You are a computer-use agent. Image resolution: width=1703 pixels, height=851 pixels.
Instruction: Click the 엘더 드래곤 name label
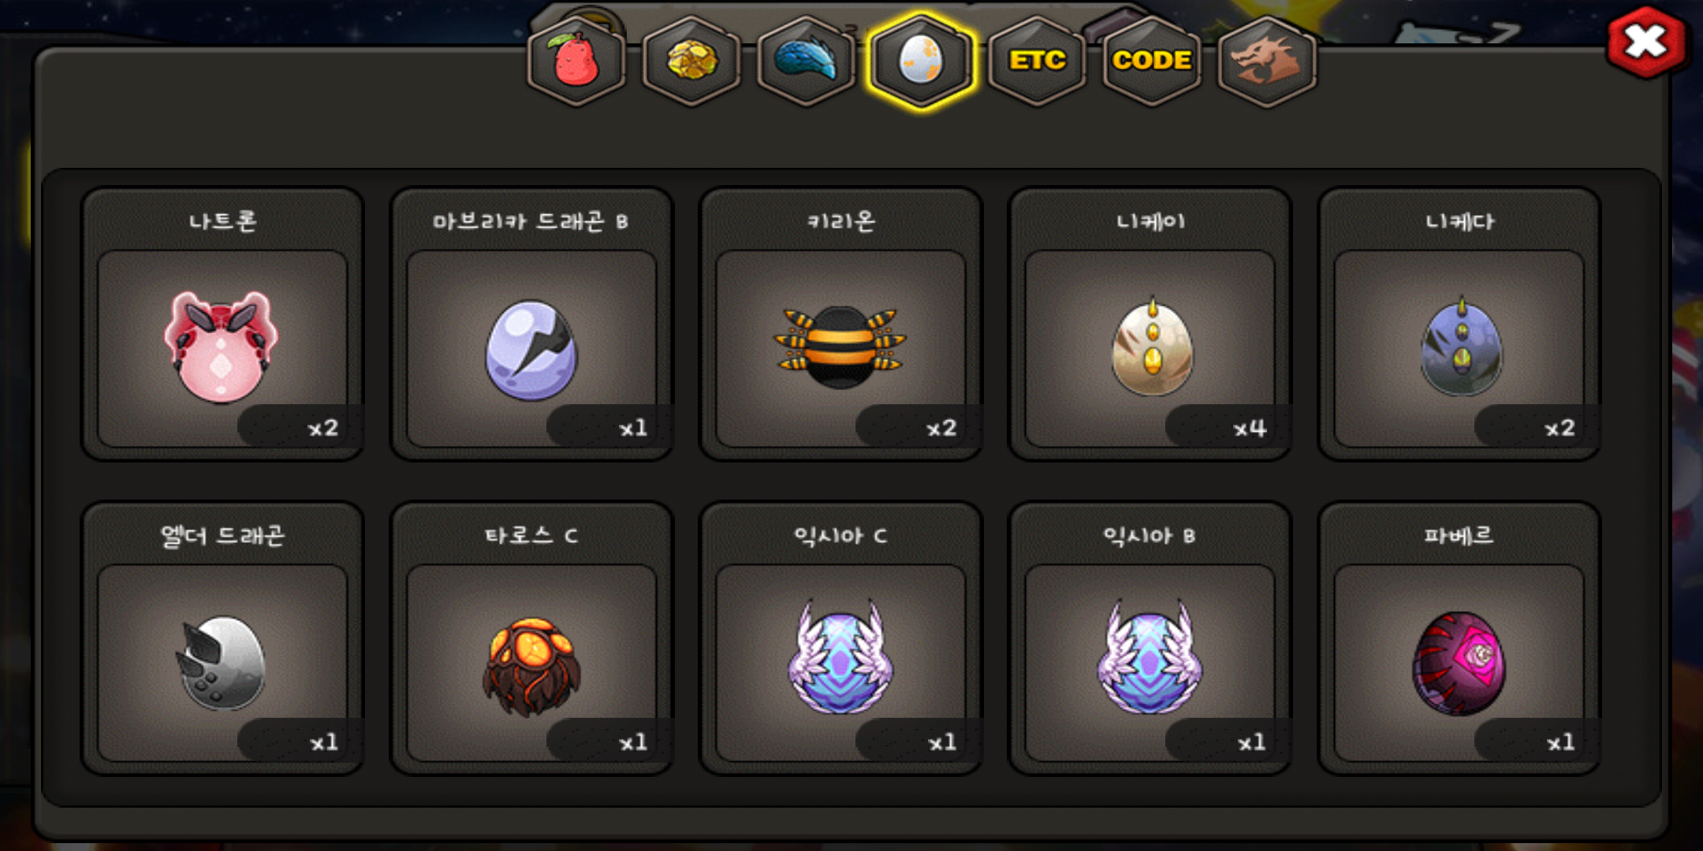pyautogui.click(x=222, y=536)
